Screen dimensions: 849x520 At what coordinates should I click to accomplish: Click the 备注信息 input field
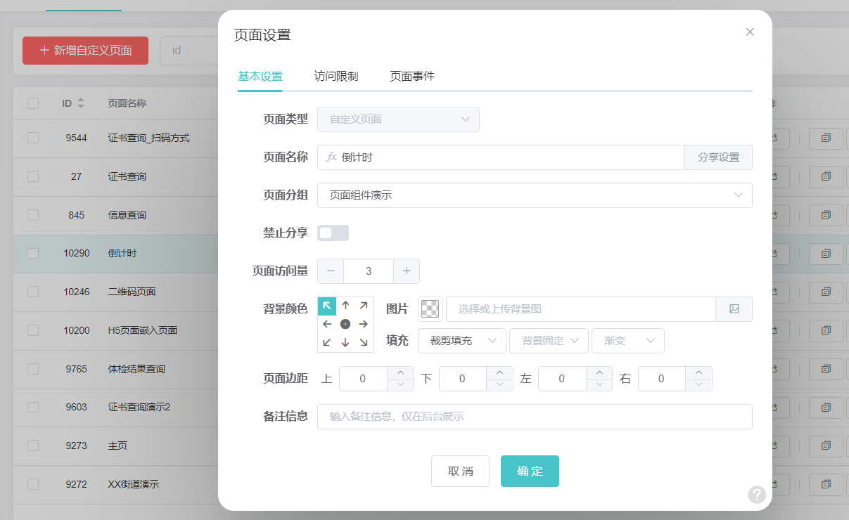535,417
